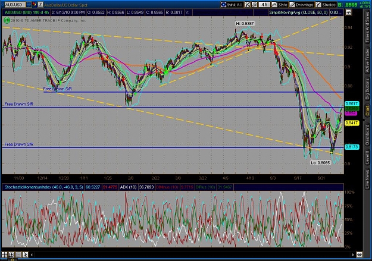Click the small gray icon beside the symbol link
The height and width of the screenshot is (261, 372).
(x=40, y=4)
